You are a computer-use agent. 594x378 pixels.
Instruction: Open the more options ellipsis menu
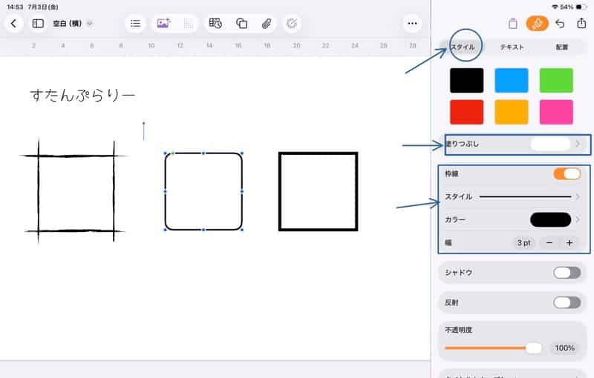coord(412,24)
